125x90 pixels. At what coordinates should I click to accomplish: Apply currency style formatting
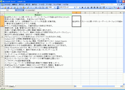point(103,7)
